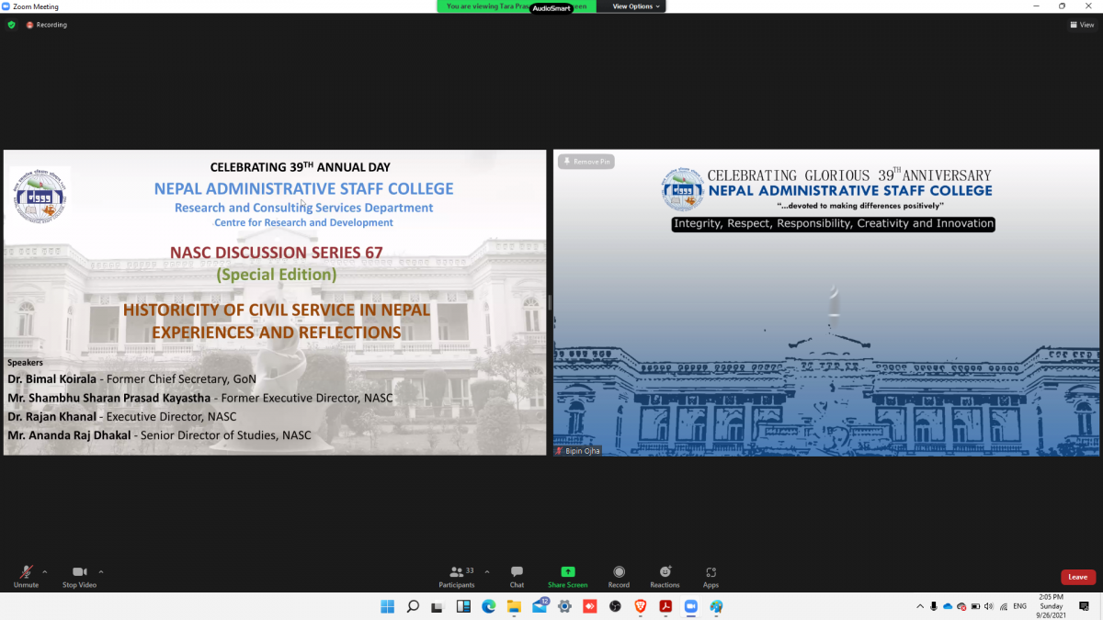1103x620 pixels.
Task: Open the volume control in tray
Action: tap(989, 606)
